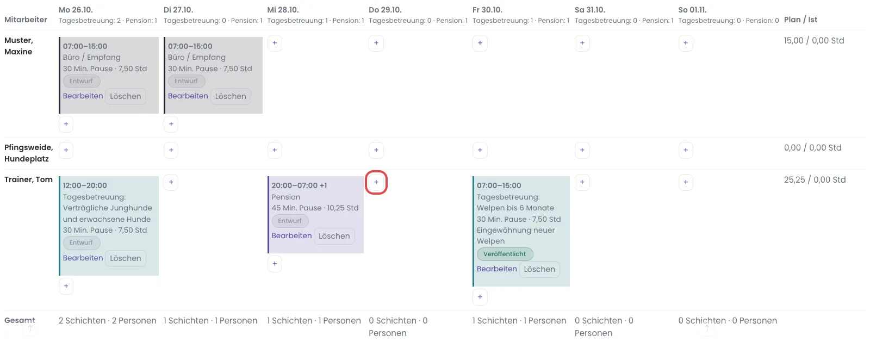Add another shift for Trainer, Tom on Mo 26.10.
Image resolution: width=870 pixels, height=348 pixels.
coord(66,286)
